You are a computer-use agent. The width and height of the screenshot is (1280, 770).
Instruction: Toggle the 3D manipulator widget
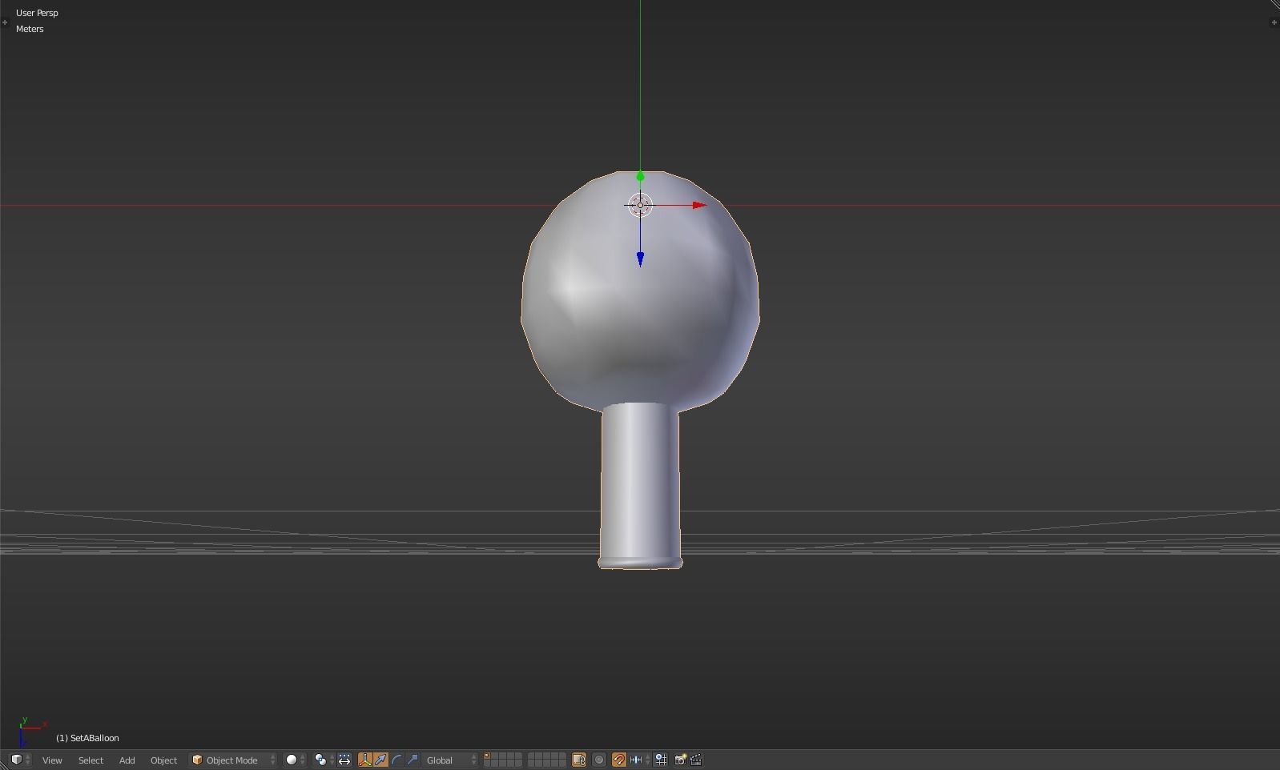click(x=365, y=760)
